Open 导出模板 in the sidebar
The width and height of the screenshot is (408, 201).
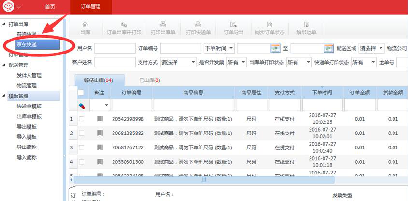pyautogui.click(x=27, y=127)
